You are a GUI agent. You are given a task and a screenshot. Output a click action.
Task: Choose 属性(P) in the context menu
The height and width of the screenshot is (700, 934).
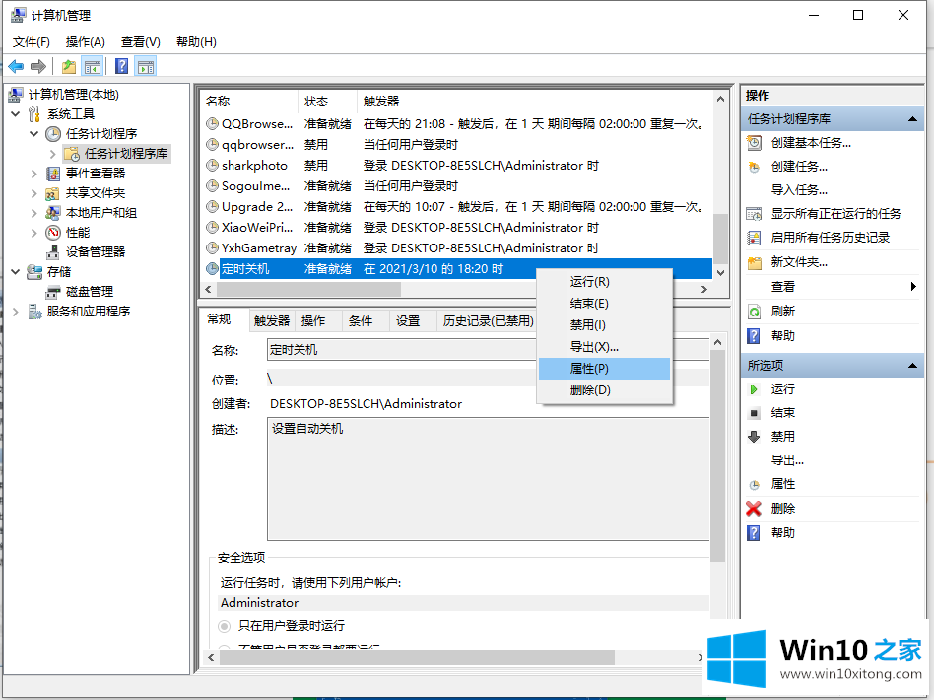[x=605, y=369]
